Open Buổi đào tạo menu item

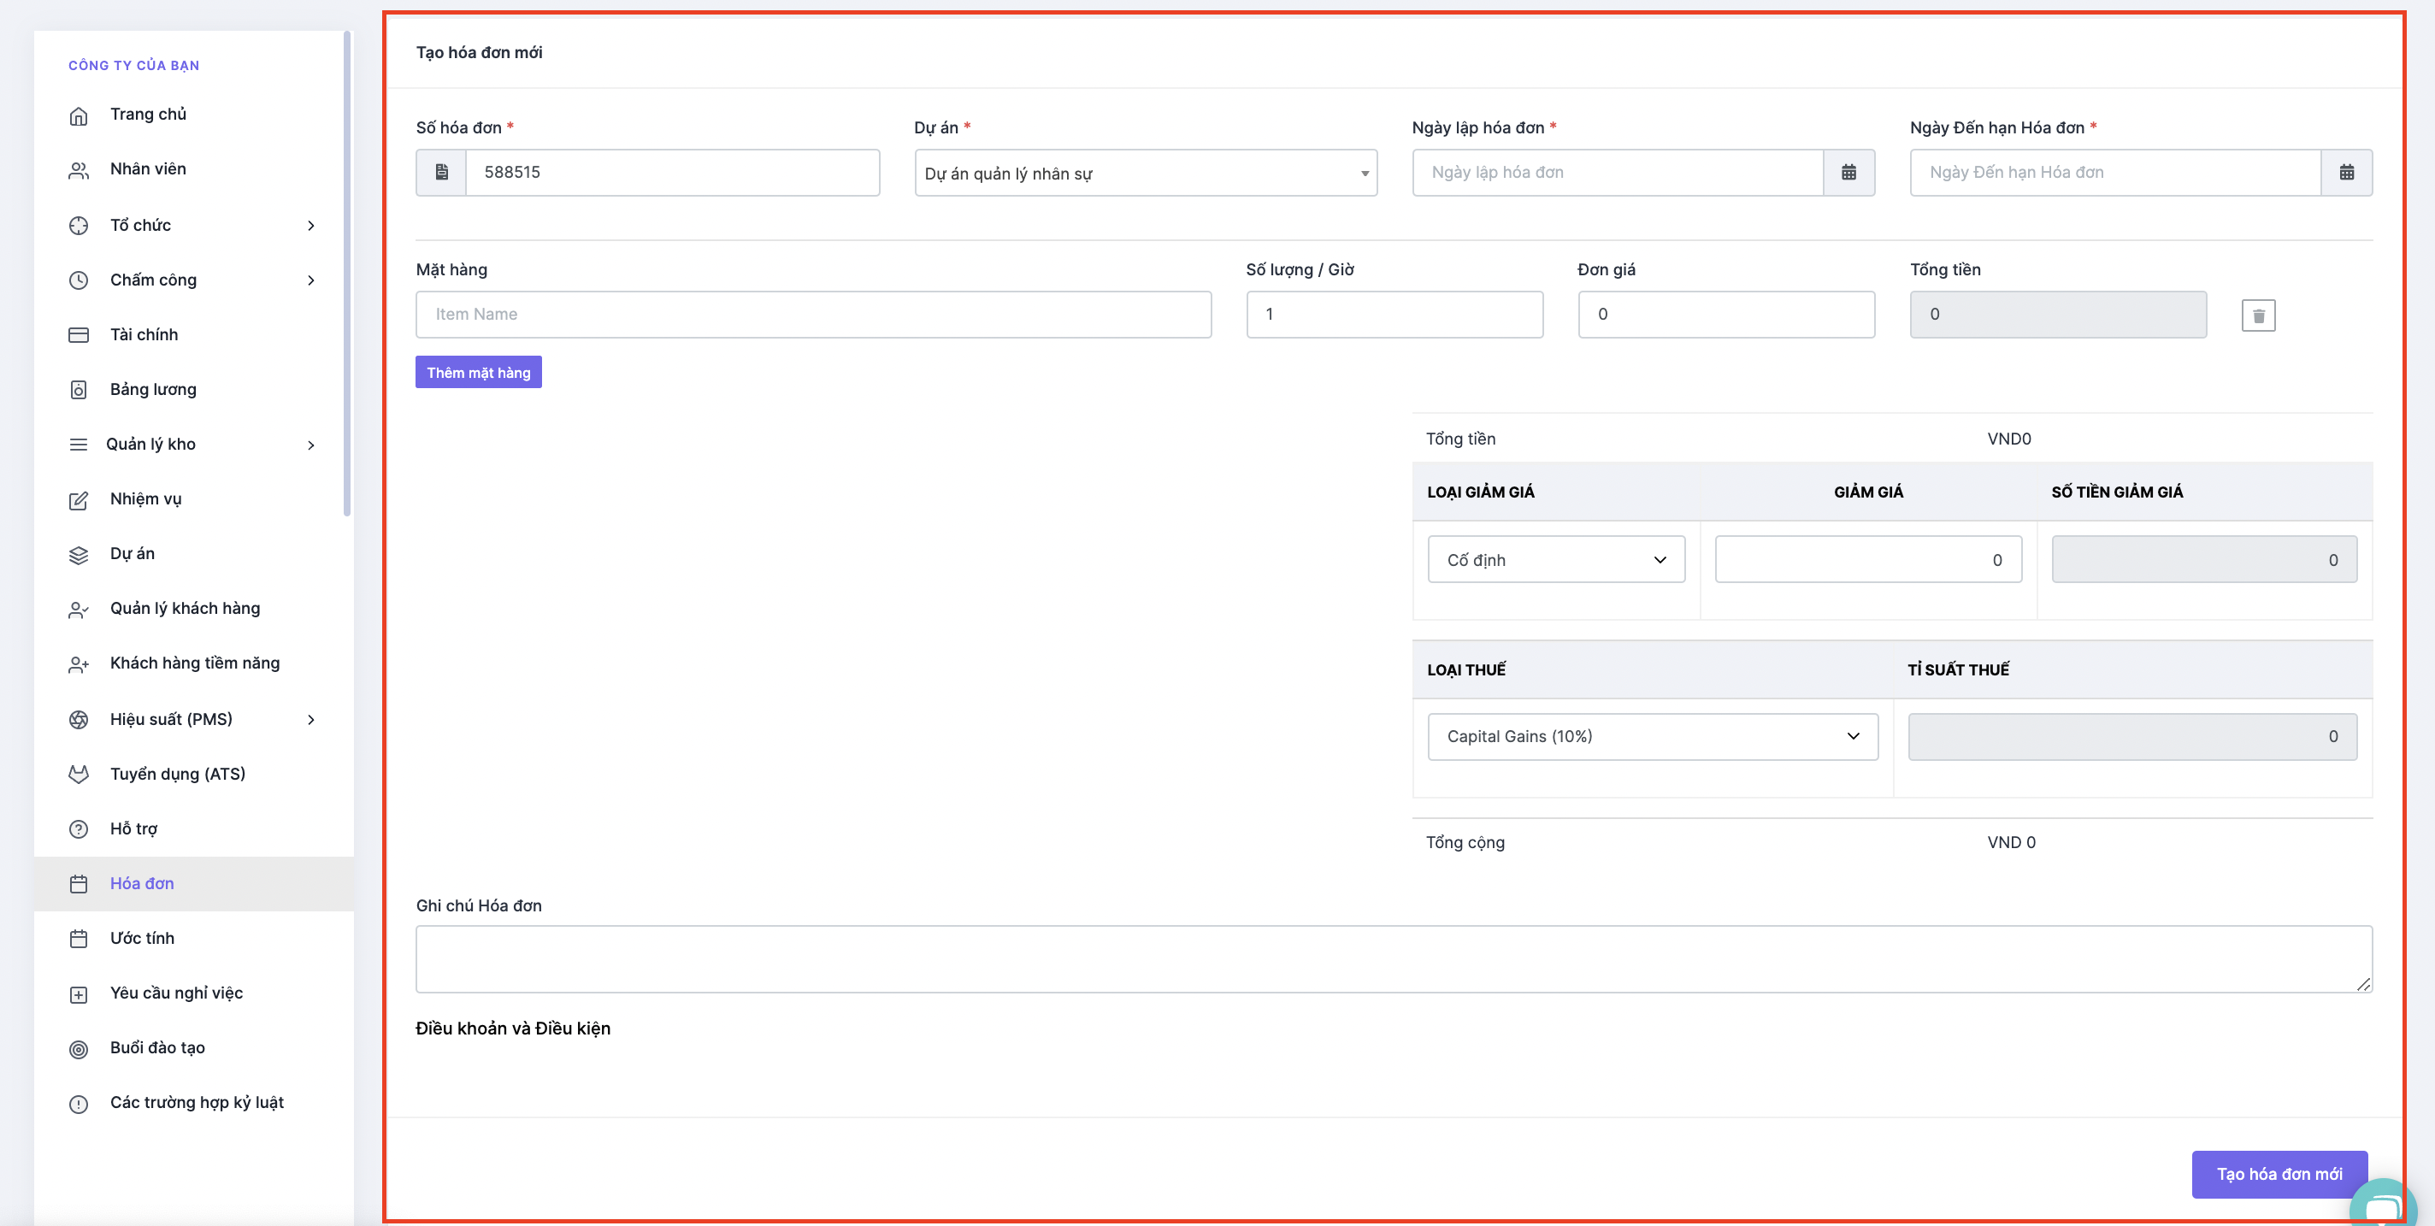pyautogui.click(x=194, y=1048)
